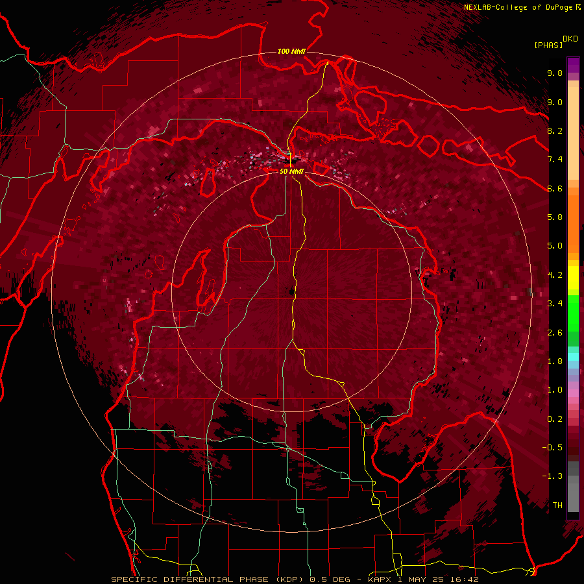Click the 5.8 legend value
This screenshot has height=584, width=584.
pyautogui.click(x=555, y=217)
